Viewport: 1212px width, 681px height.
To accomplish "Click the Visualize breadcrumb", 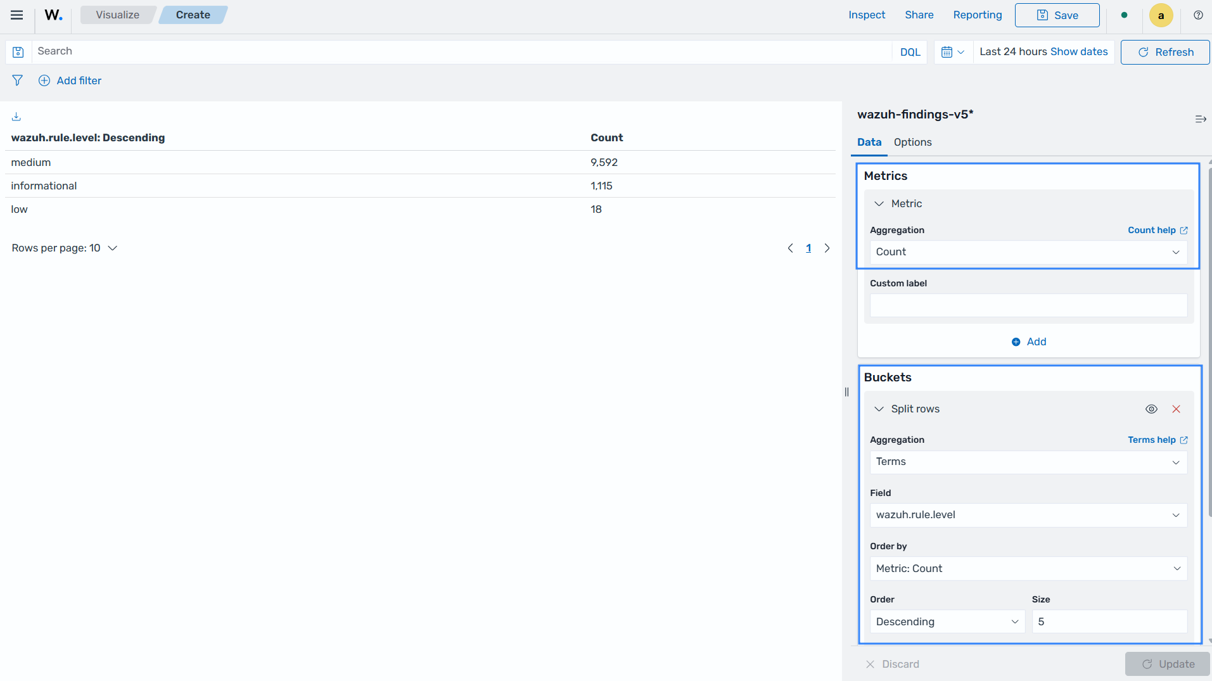I will (x=118, y=15).
